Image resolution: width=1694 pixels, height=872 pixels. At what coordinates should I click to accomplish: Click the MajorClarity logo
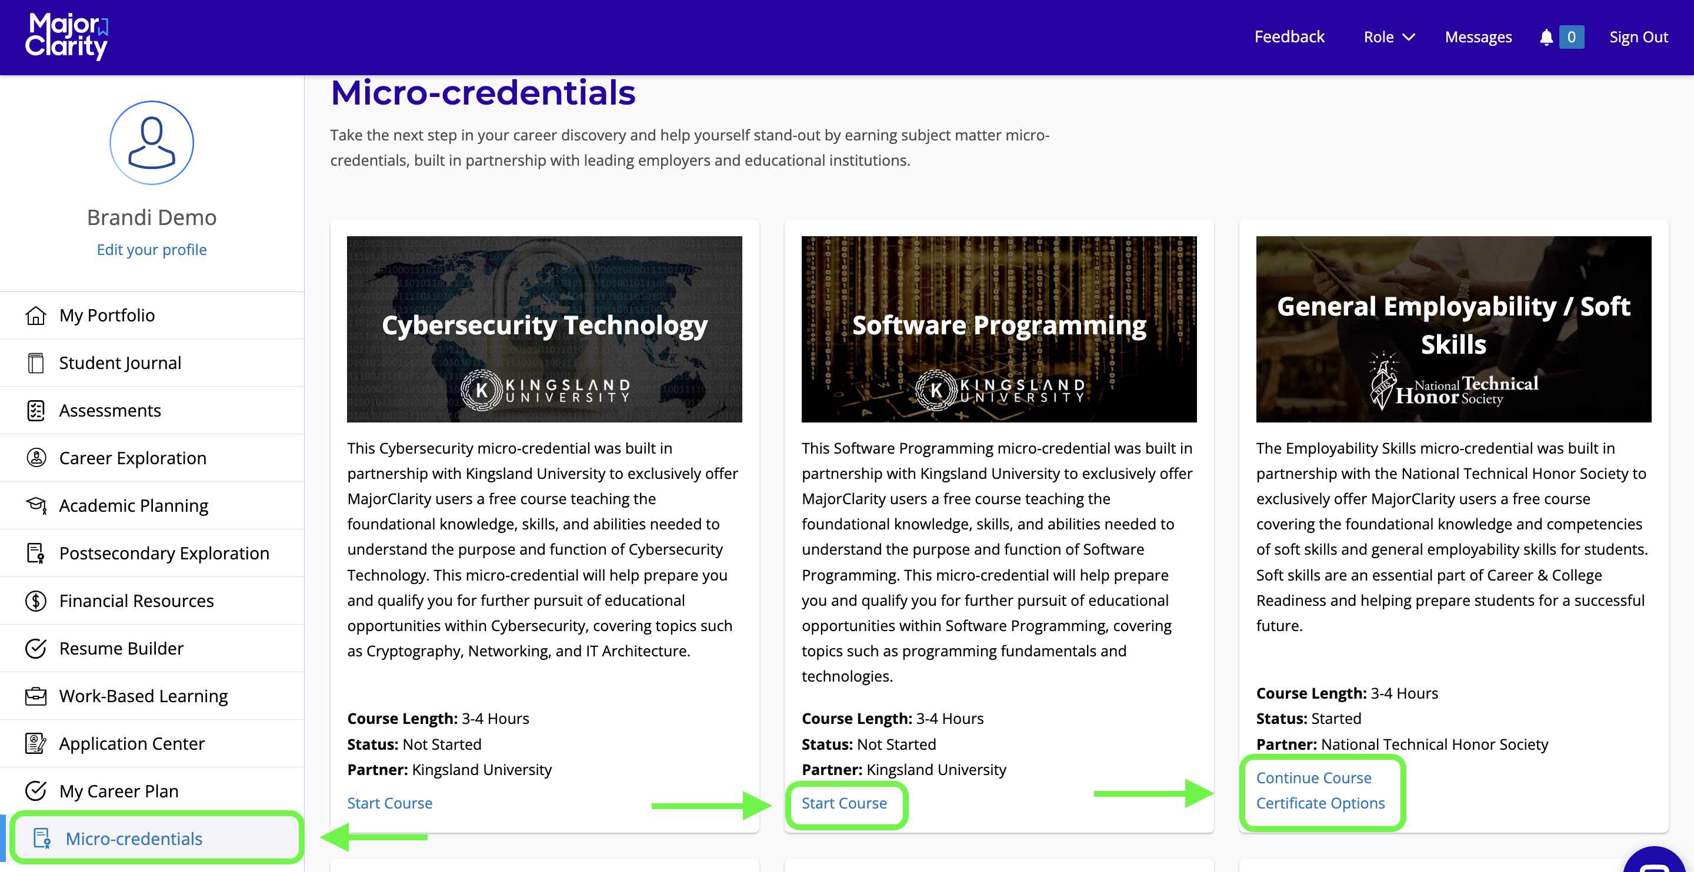(x=67, y=37)
